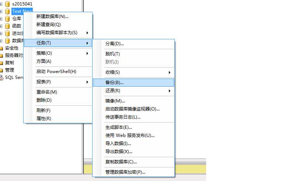Expand the Text New database node
Image resolution: width=302 pixels, height=181 pixels.
point(1,11)
